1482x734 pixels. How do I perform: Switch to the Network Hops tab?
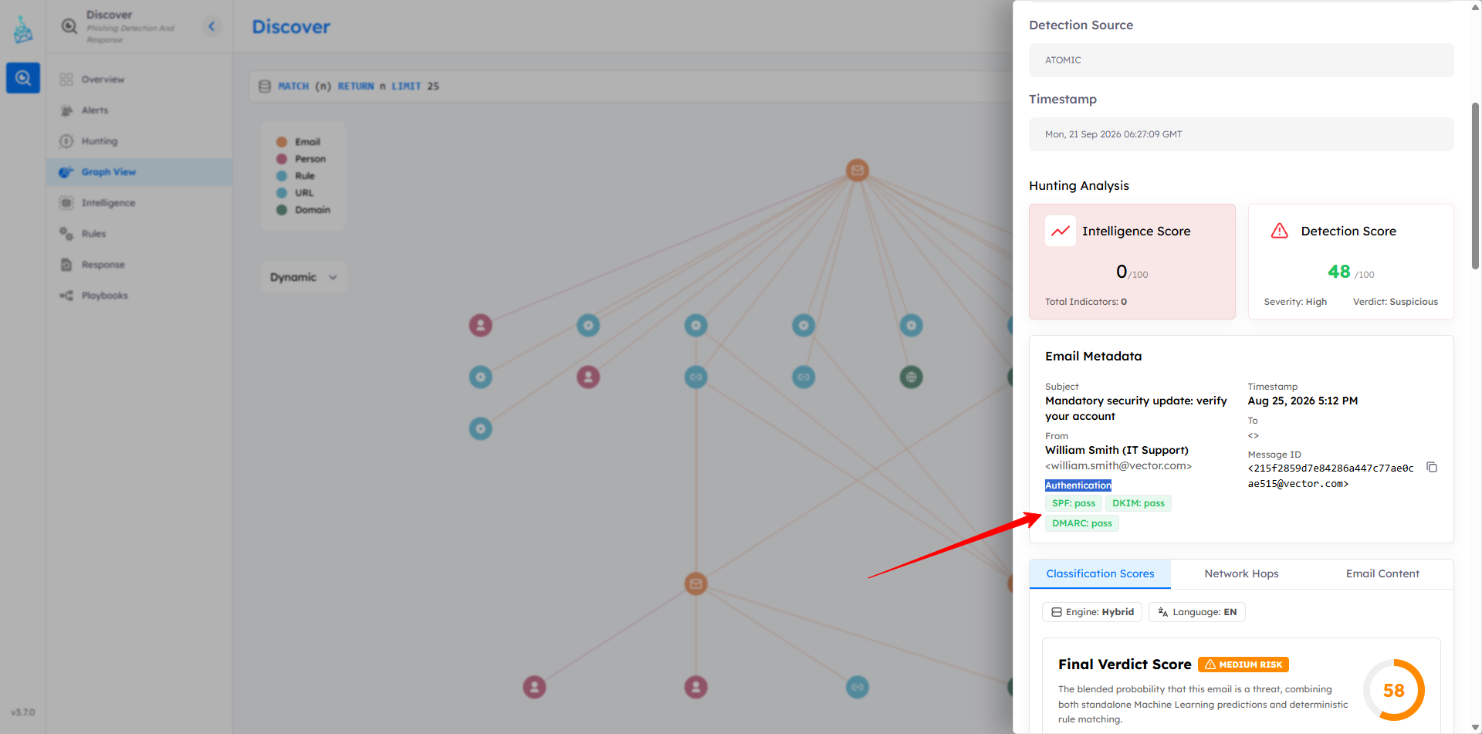tap(1241, 573)
